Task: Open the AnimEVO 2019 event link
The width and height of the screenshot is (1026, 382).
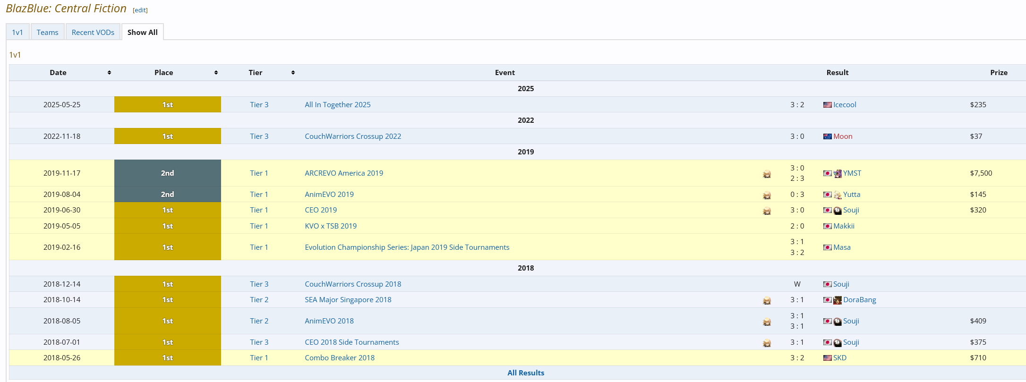Action: click(x=329, y=195)
